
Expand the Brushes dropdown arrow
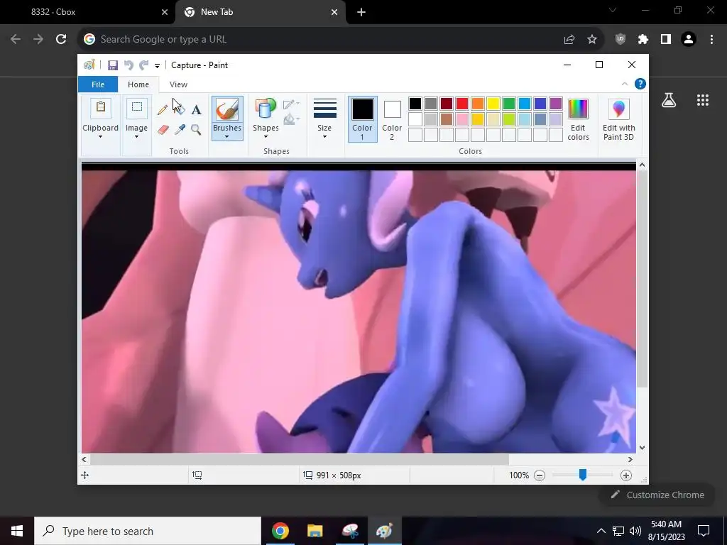[x=226, y=137]
